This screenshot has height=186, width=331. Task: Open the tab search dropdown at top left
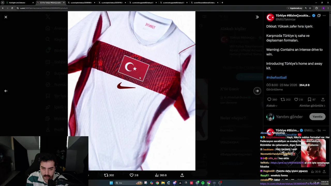click(3, 3)
